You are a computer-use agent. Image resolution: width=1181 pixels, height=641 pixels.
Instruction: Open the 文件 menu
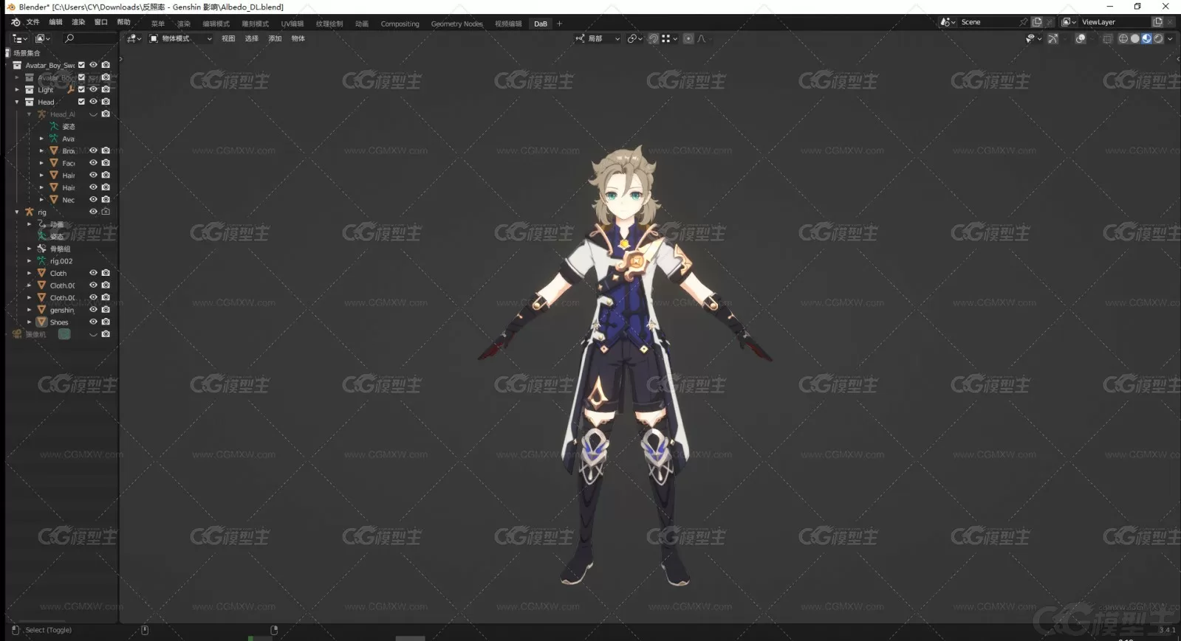click(33, 22)
